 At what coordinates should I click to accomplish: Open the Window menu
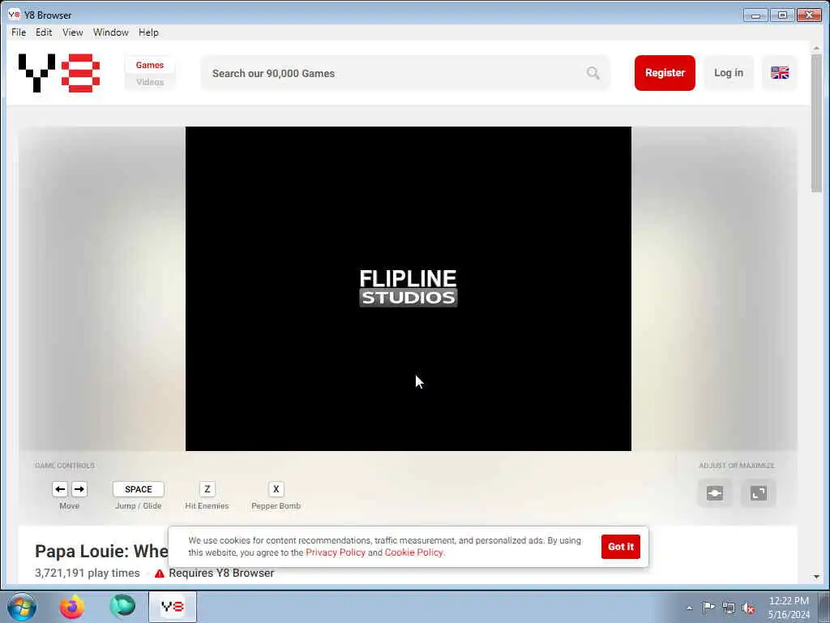[110, 32]
